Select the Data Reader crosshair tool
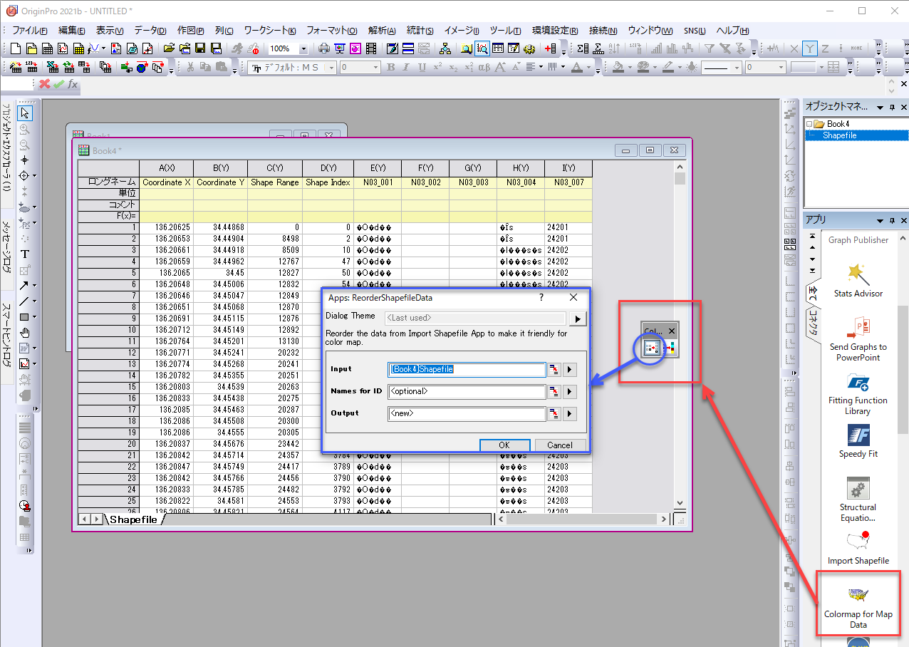This screenshot has width=909, height=647. point(25,175)
